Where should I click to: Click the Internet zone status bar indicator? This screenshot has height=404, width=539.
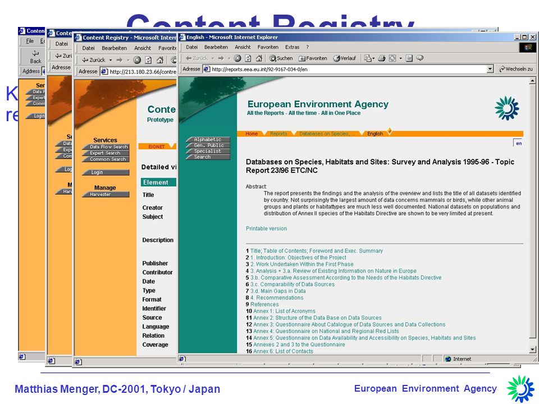point(459,359)
